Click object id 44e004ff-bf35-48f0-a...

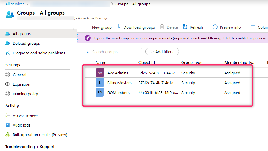(158, 93)
